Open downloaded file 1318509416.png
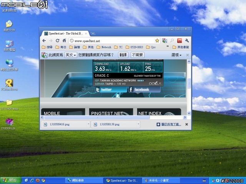This screenshot has width=246, height=184. coord(64,124)
